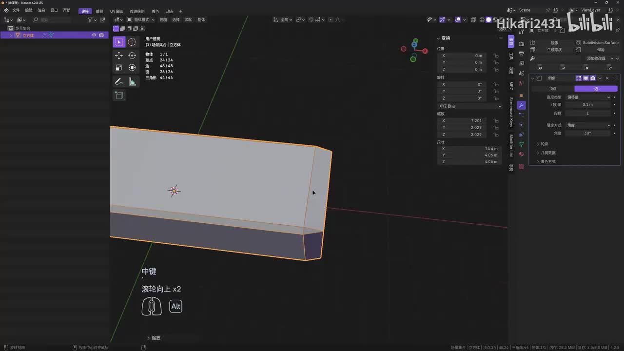Viewport: 624px width, 351px height.
Task: Toggle bevel modifier render camera display
Action: coord(593,78)
